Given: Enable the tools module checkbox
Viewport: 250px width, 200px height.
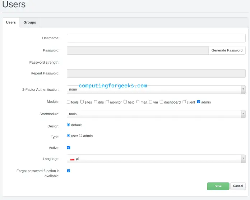Looking at the screenshot, I should (x=69, y=102).
